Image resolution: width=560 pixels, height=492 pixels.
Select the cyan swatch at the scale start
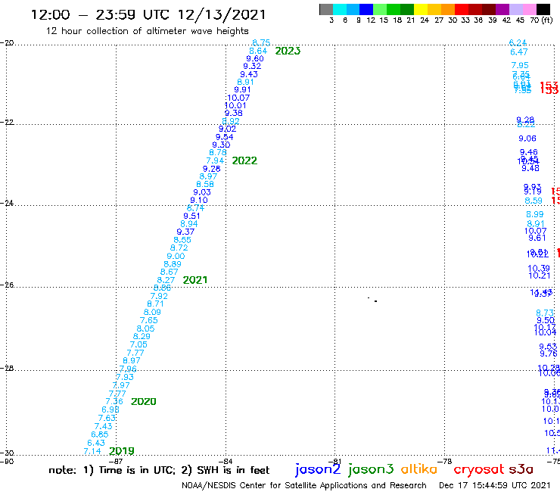(x=340, y=9)
